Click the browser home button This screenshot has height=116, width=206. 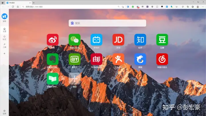[x=18, y=7]
